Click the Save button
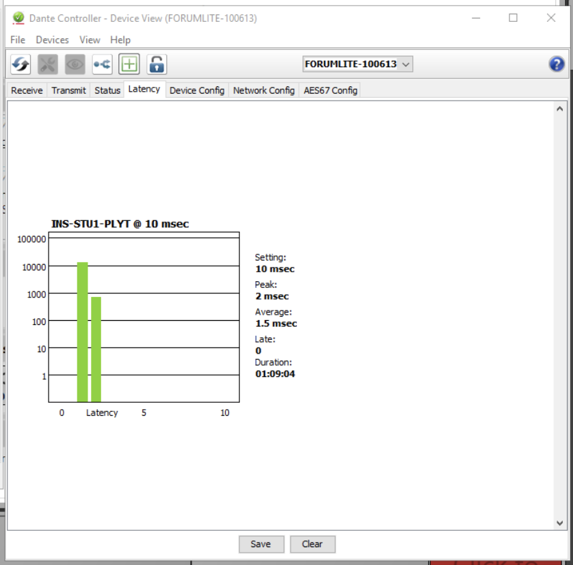Image resolution: width=573 pixels, height=565 pixels. point(261,544)
